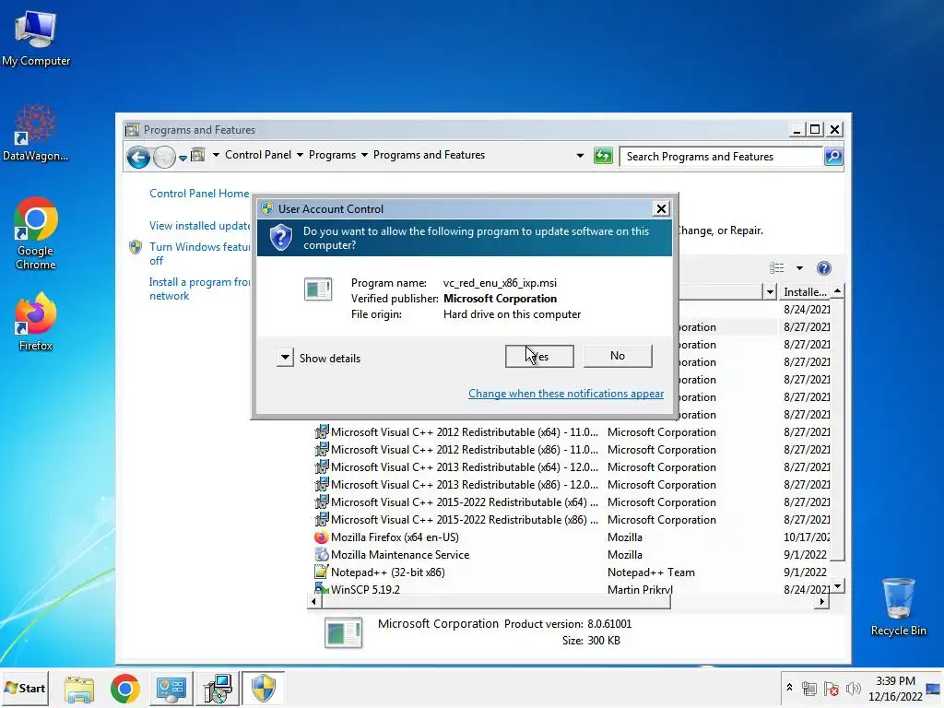Open the recent pages dropdown arrow
944x708 pixels.
(x=183, y=158)
